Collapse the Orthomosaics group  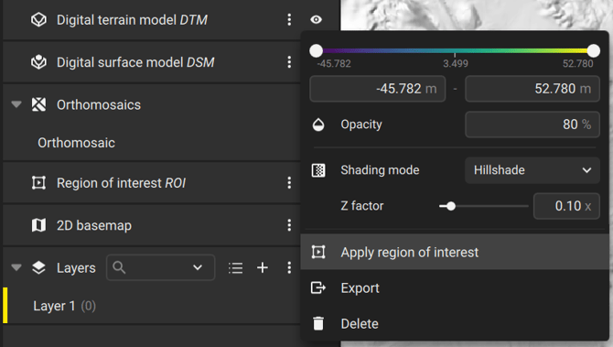click(16, 104)
